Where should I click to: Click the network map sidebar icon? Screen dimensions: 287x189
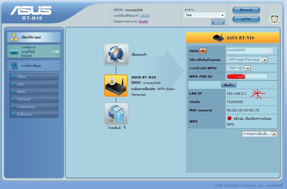pos(14,37)
